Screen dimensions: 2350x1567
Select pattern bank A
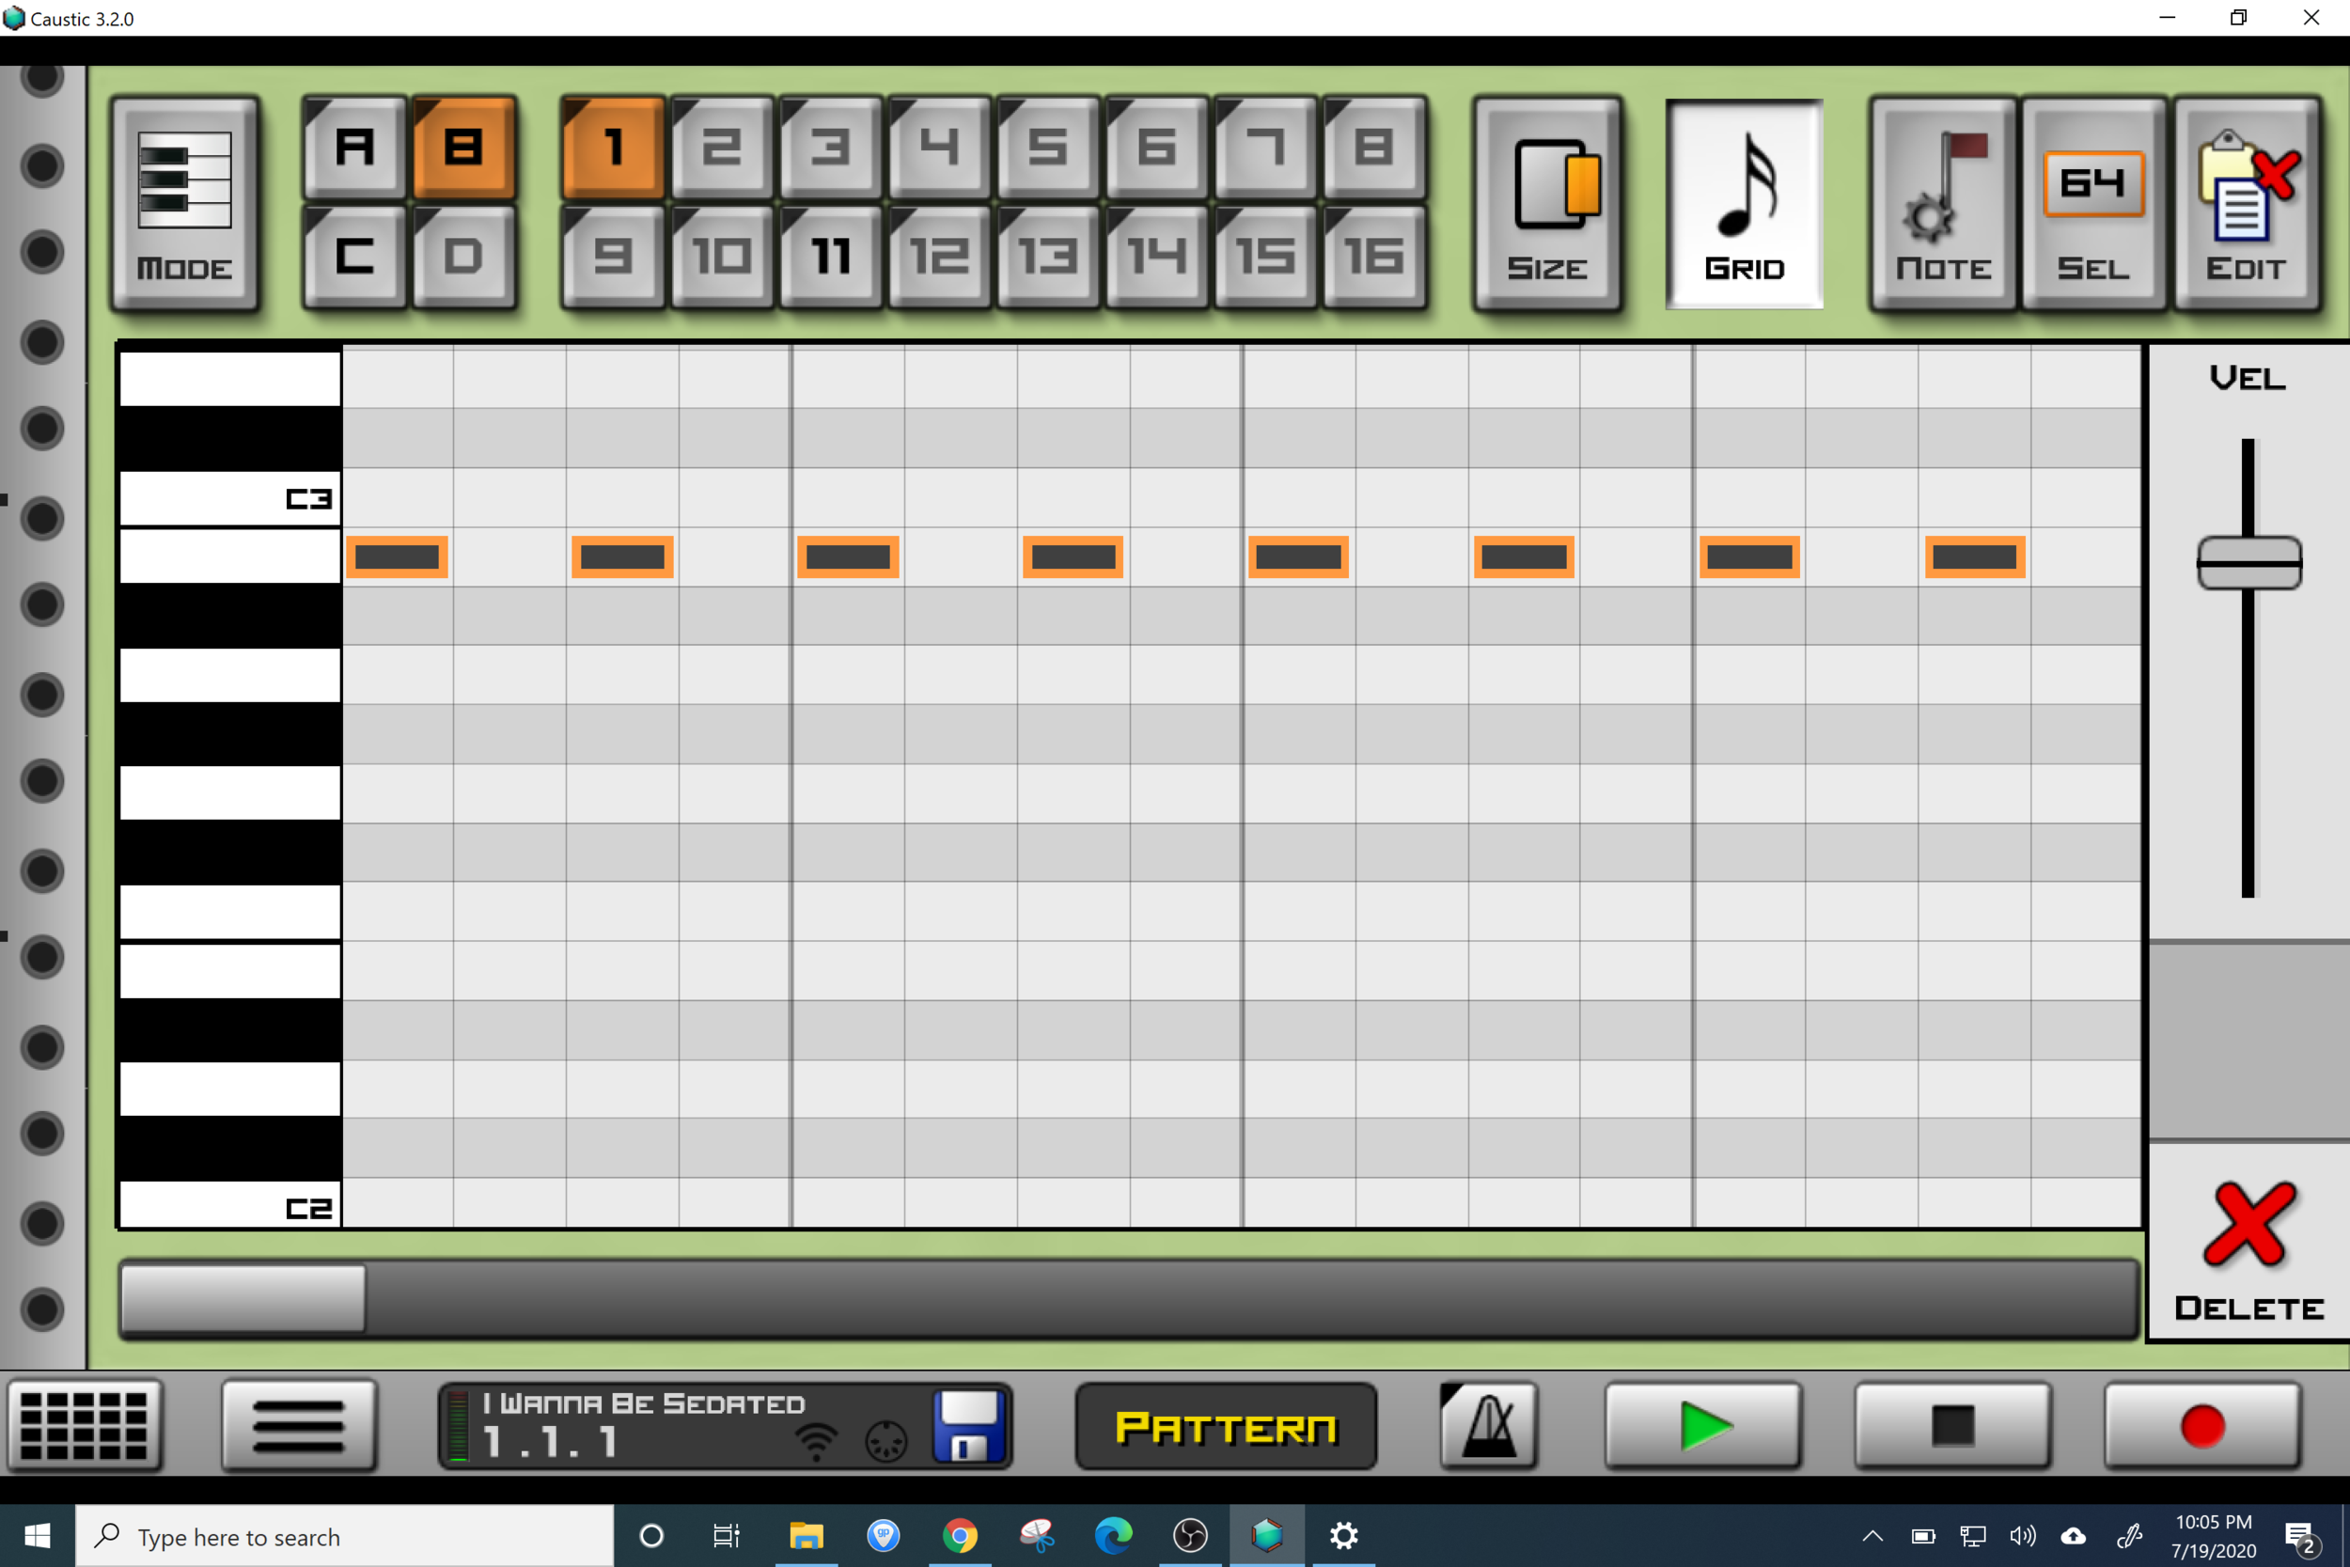354,149
